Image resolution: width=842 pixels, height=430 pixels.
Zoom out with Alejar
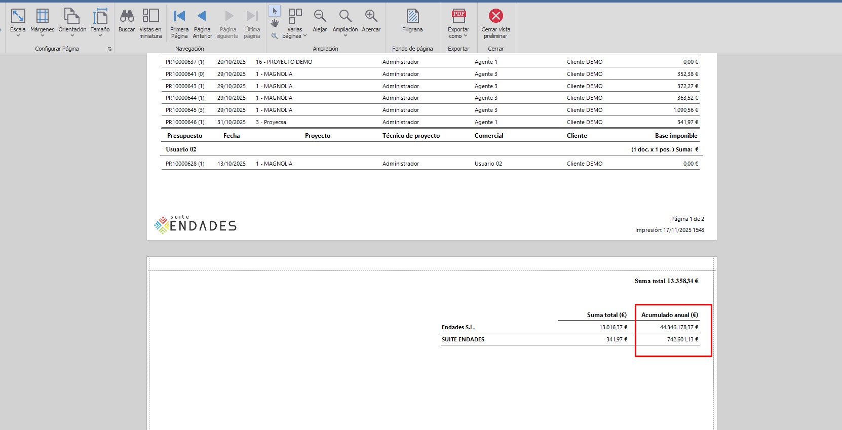[x=320, y=21]
